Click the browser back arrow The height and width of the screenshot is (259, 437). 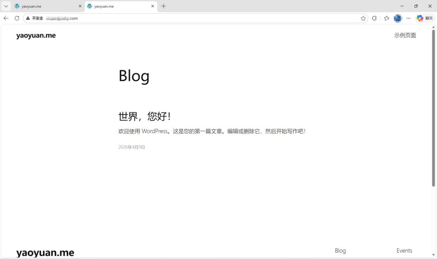pos(6,18)
